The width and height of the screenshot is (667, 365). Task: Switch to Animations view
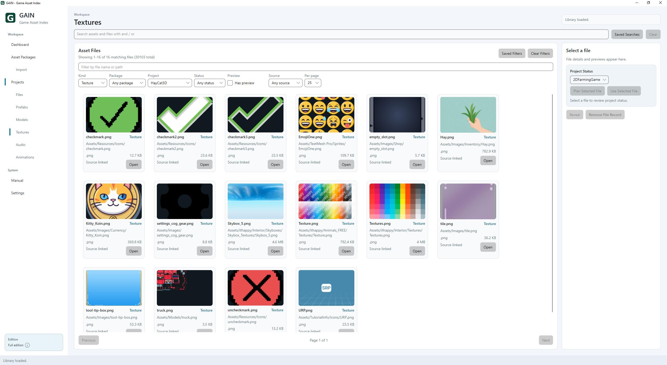pyautogui.click(x=25, y=157)
